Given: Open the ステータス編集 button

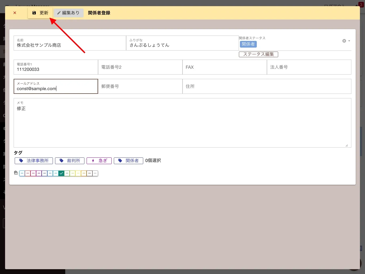Looking at the screenshot, I should click(258, 54).
